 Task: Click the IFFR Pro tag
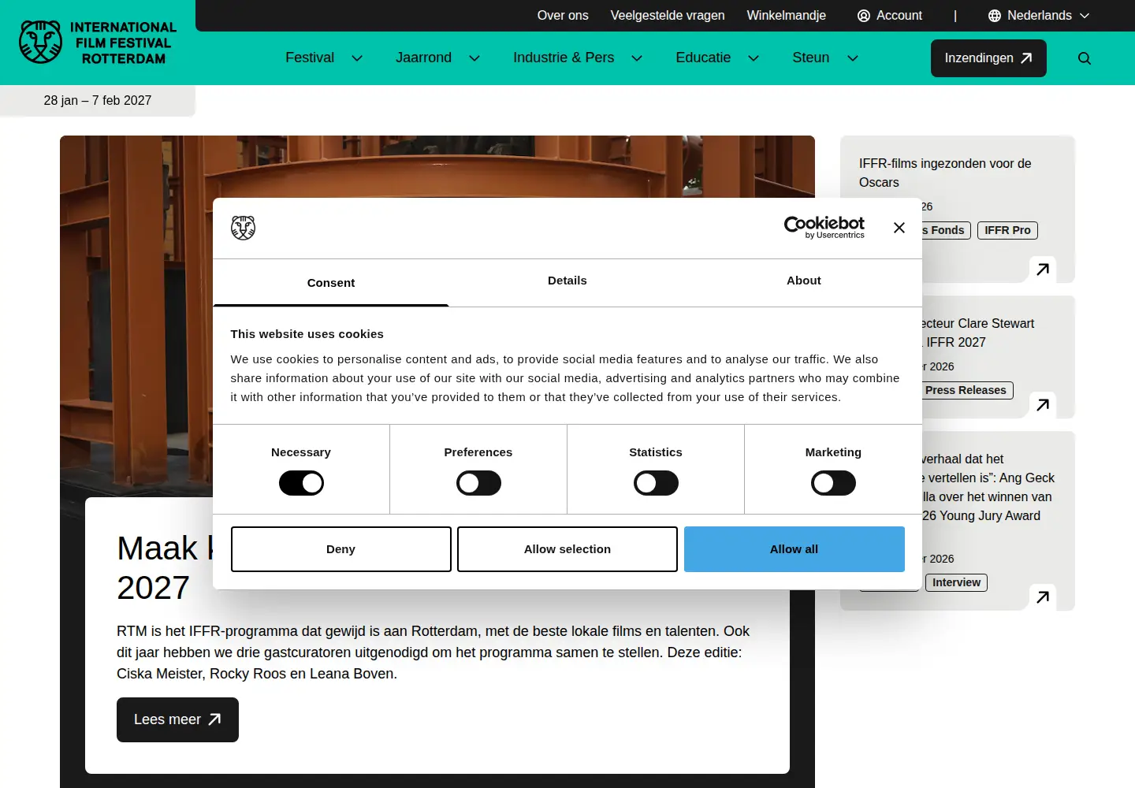[x=1007, y=230]
